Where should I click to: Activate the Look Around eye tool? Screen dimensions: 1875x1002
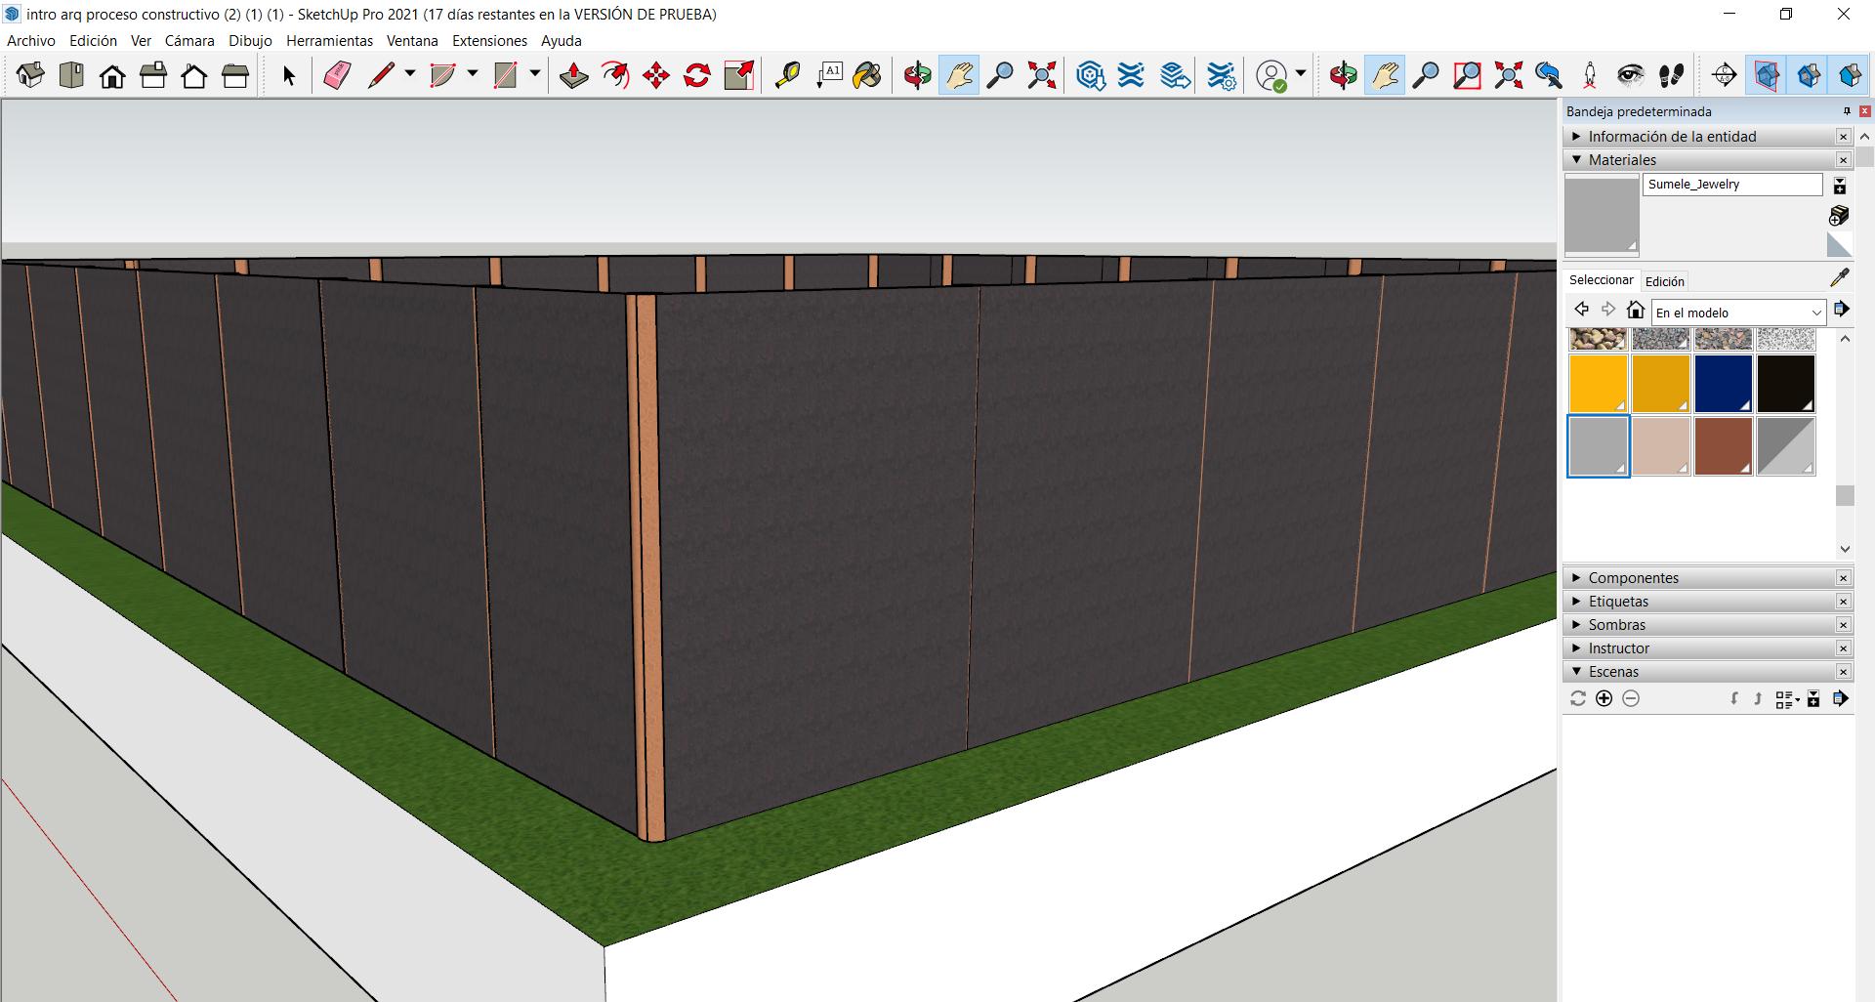pos(1630,75)
